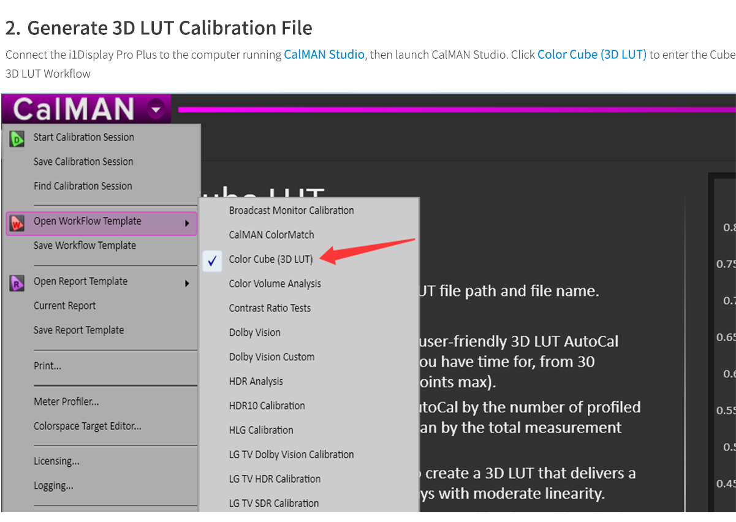Choose Save Calibration Session
Image resolution: width=736 pixels, height=522 pixels.
[83, 162]
